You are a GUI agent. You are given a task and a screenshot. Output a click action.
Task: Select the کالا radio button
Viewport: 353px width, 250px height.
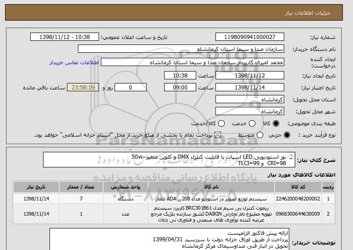pyautogui.click(x=276, y=123)
